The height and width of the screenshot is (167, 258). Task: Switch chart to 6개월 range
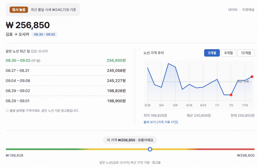(229, 53)
